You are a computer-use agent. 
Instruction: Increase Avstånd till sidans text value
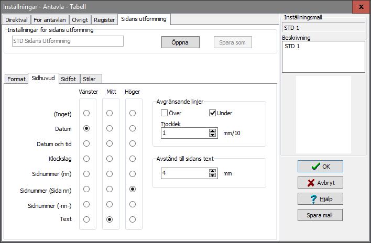pos(212,171)
